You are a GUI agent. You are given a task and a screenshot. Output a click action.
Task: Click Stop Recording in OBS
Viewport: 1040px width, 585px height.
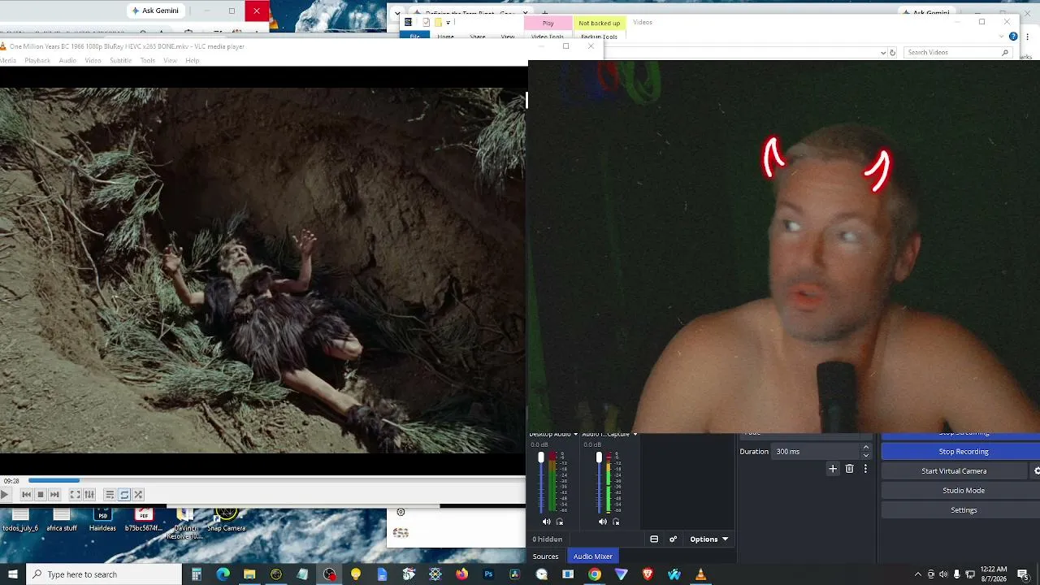point(964,452)
